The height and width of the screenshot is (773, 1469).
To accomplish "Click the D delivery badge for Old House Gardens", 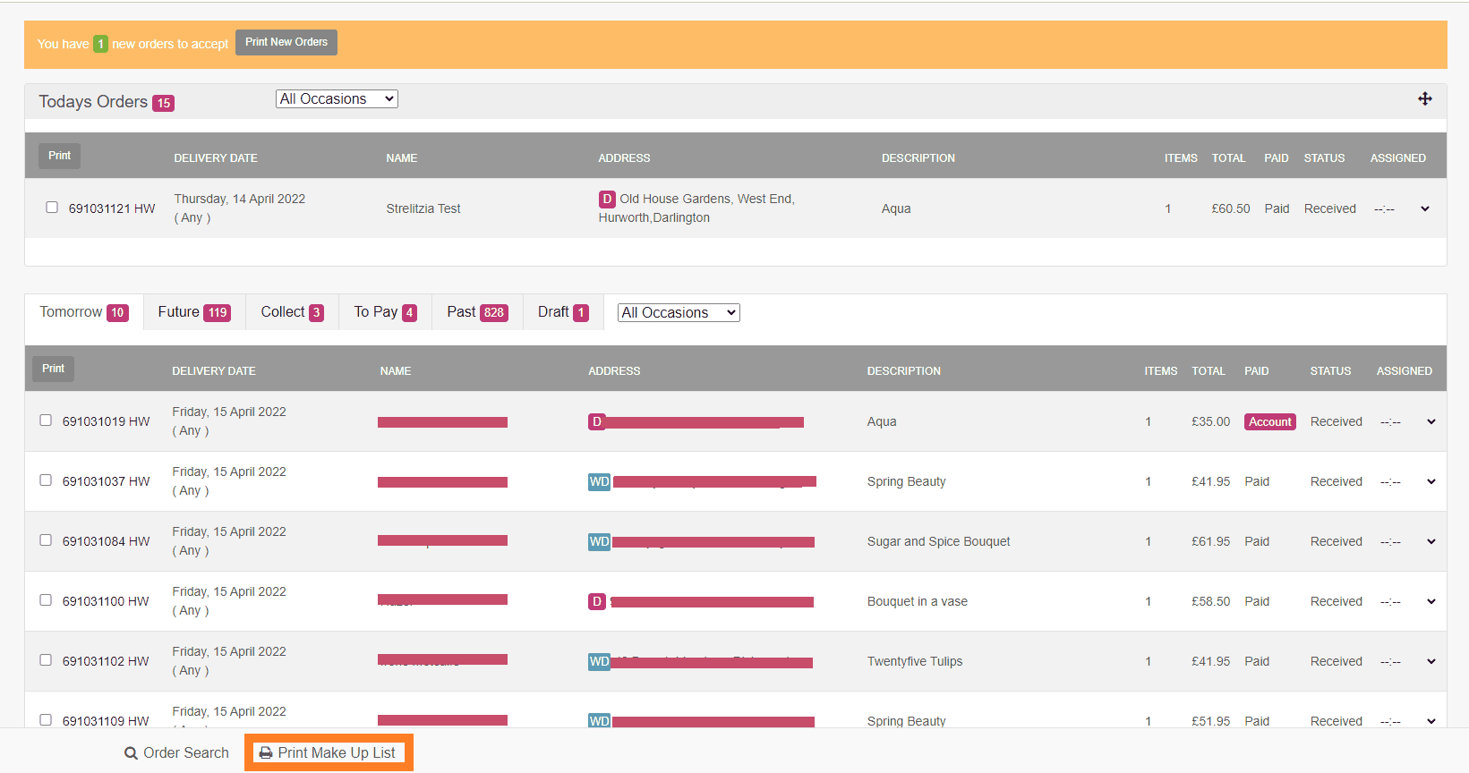I will click(607, 199).
